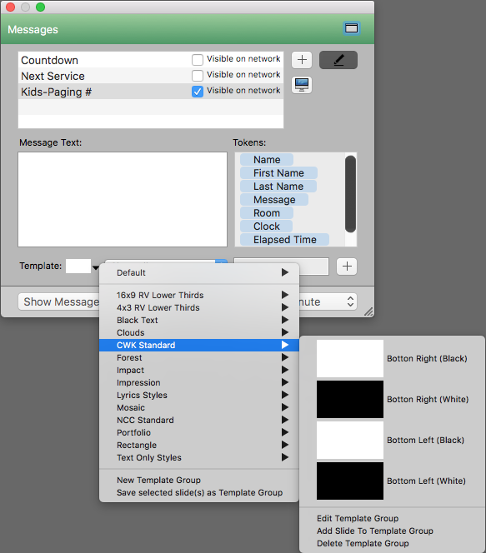Pick the Botton Right (White) template thumbnail
486x553 pixels.
350,399
